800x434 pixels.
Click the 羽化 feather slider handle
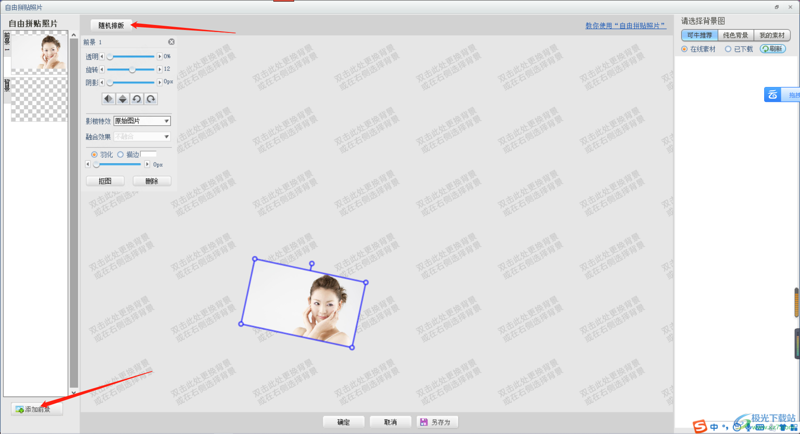(96, 164)
